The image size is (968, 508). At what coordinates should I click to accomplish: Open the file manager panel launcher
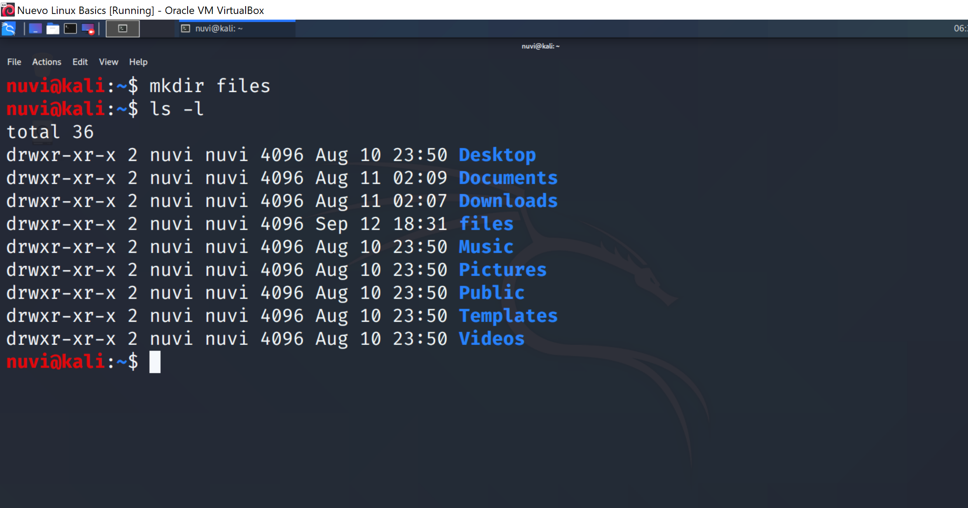(53, 29)
